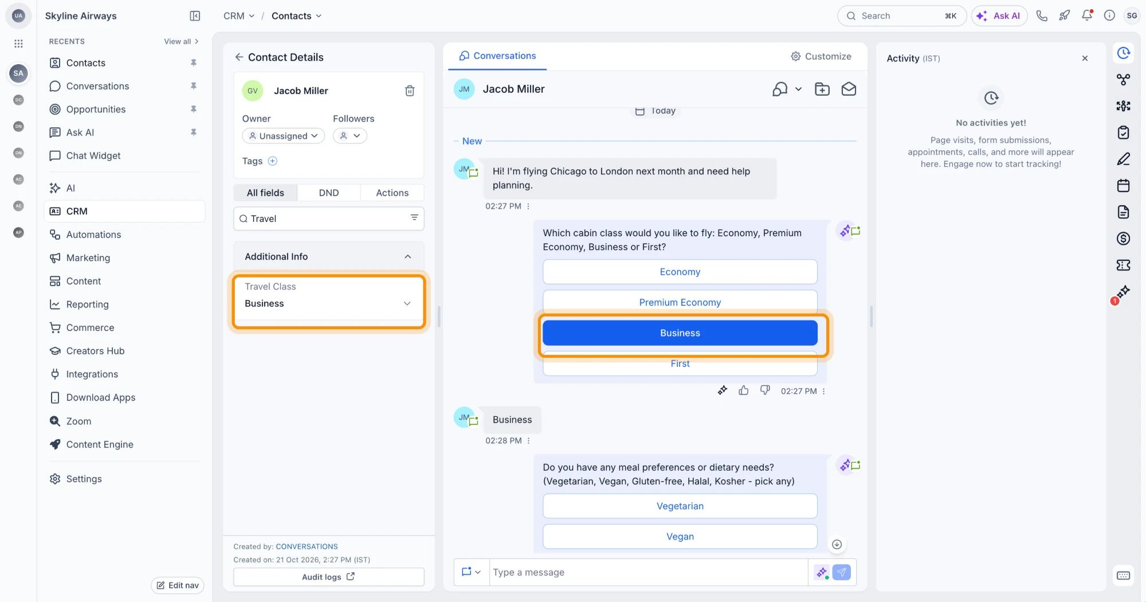1146x602 pixels.
Task: Switch to the Actions tab
Action: click(x=393, y=193)
